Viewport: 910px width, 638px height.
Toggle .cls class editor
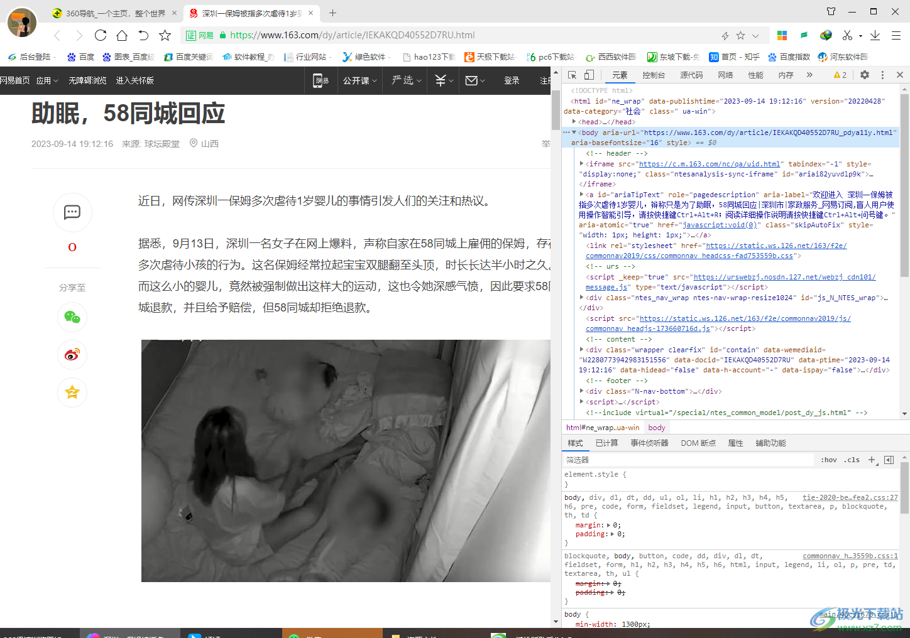(x=852, y=460)
